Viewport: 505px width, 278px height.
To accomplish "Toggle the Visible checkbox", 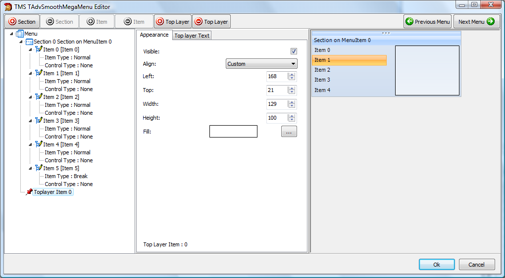I will (x=294, y=51).
